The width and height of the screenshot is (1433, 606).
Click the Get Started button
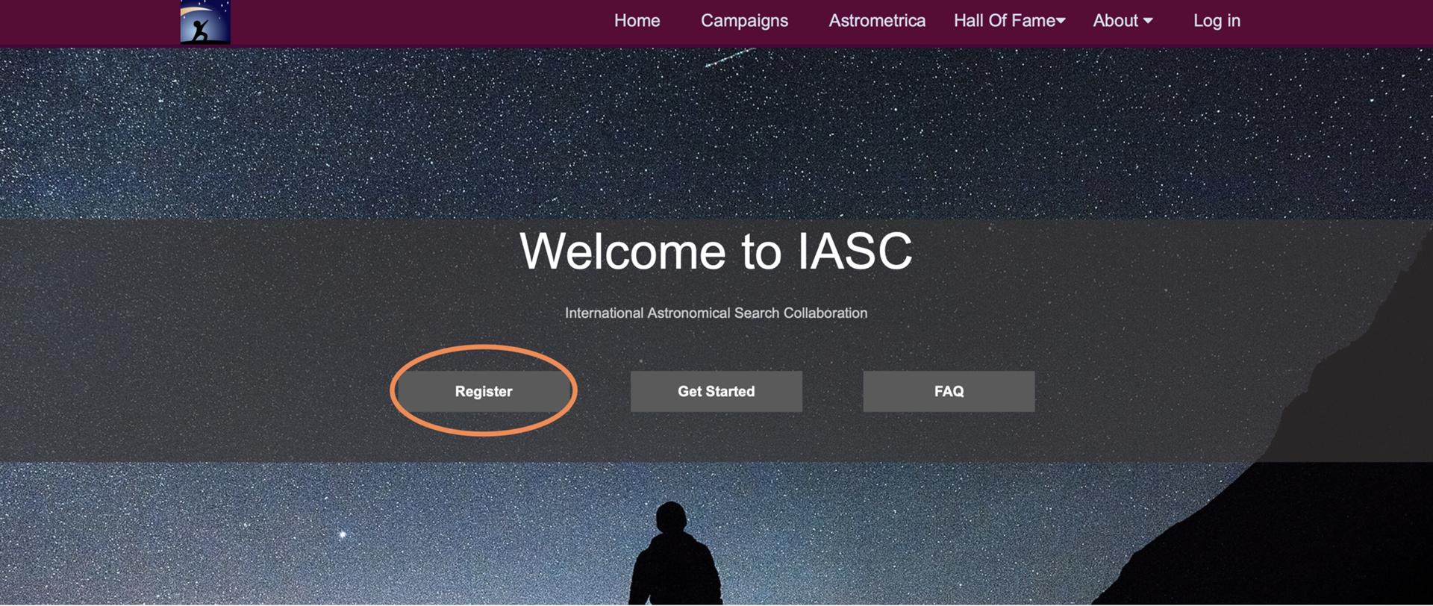[716, 391]
